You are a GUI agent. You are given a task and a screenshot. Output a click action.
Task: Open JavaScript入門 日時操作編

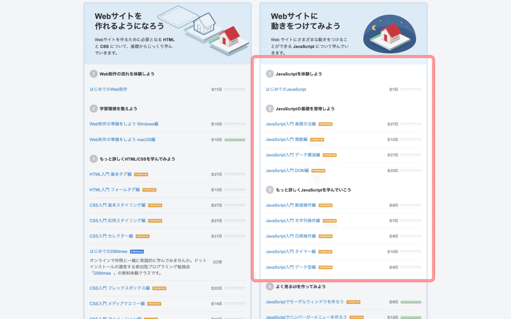pyautogui.click(x=291, y=236)
